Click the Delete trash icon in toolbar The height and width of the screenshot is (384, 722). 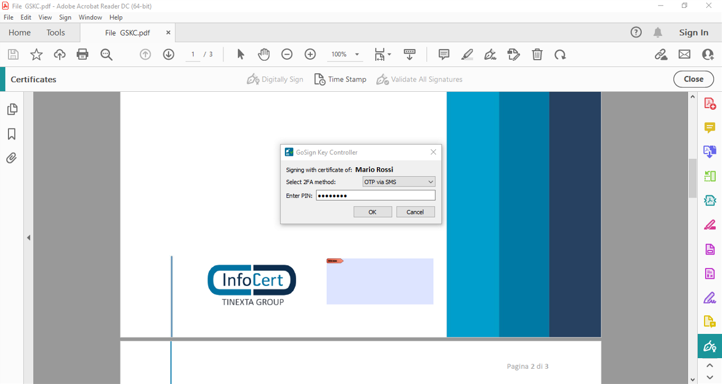click(537, 55)
